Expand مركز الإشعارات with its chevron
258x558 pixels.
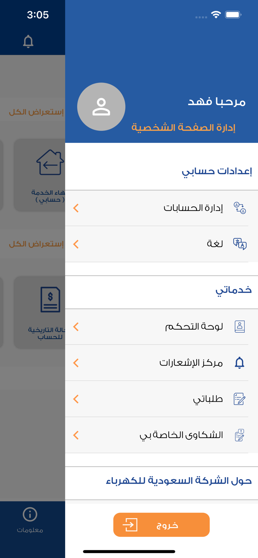tap(76, 362)
